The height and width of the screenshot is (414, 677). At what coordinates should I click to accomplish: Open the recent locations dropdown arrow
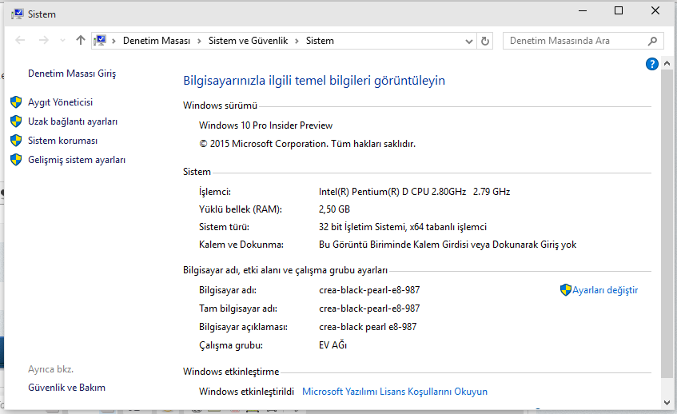click(x=62, y=41)
